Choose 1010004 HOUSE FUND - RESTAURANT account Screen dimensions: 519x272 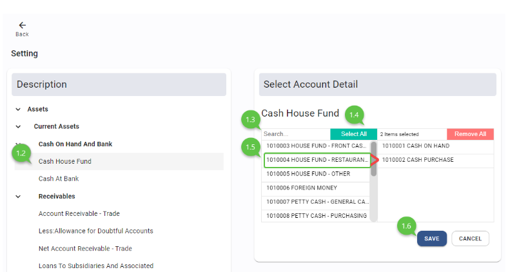point(316,160)
